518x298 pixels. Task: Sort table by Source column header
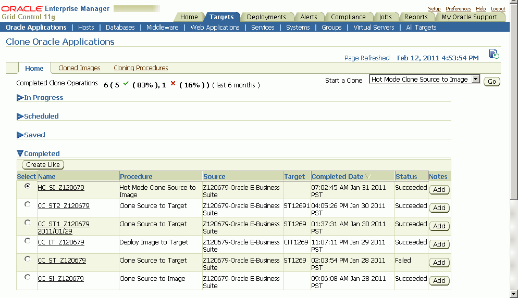point(214,177)
